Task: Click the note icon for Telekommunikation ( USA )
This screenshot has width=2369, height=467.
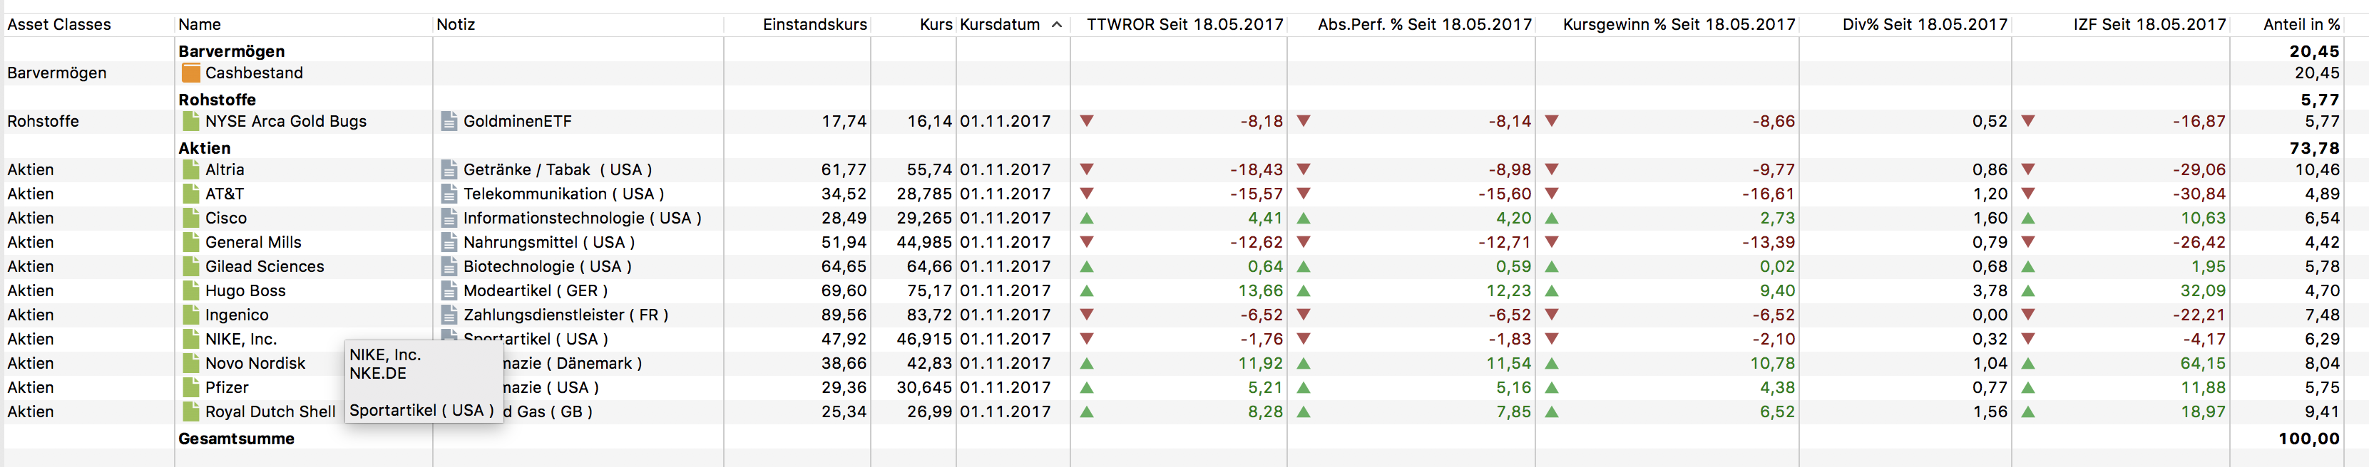Action: 449,194
